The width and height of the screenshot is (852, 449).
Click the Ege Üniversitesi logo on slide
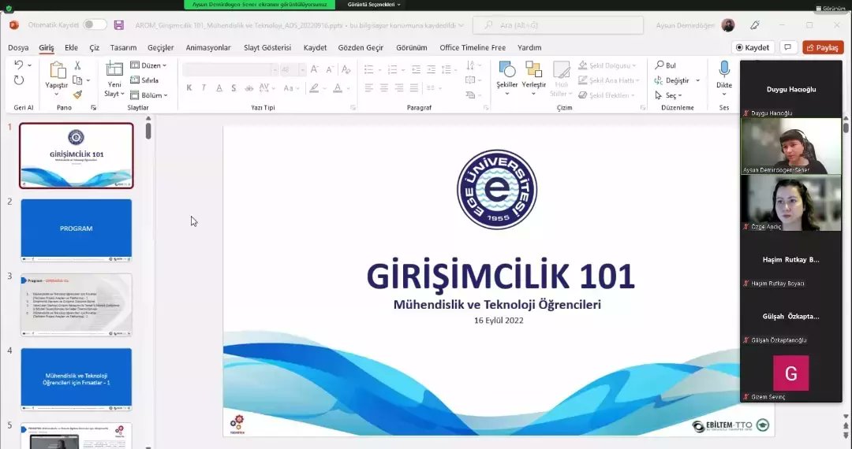click(x=497, y=190)
